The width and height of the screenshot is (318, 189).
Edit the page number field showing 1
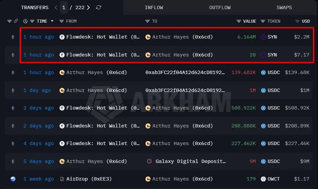[x=64, y=7]
